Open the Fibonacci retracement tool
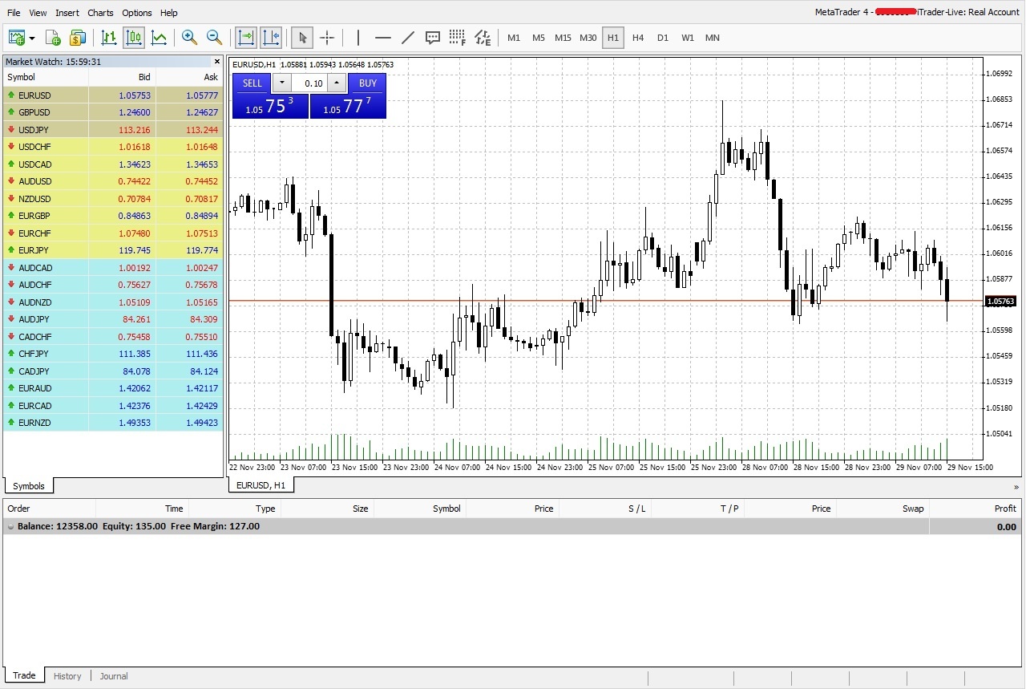 457,38
